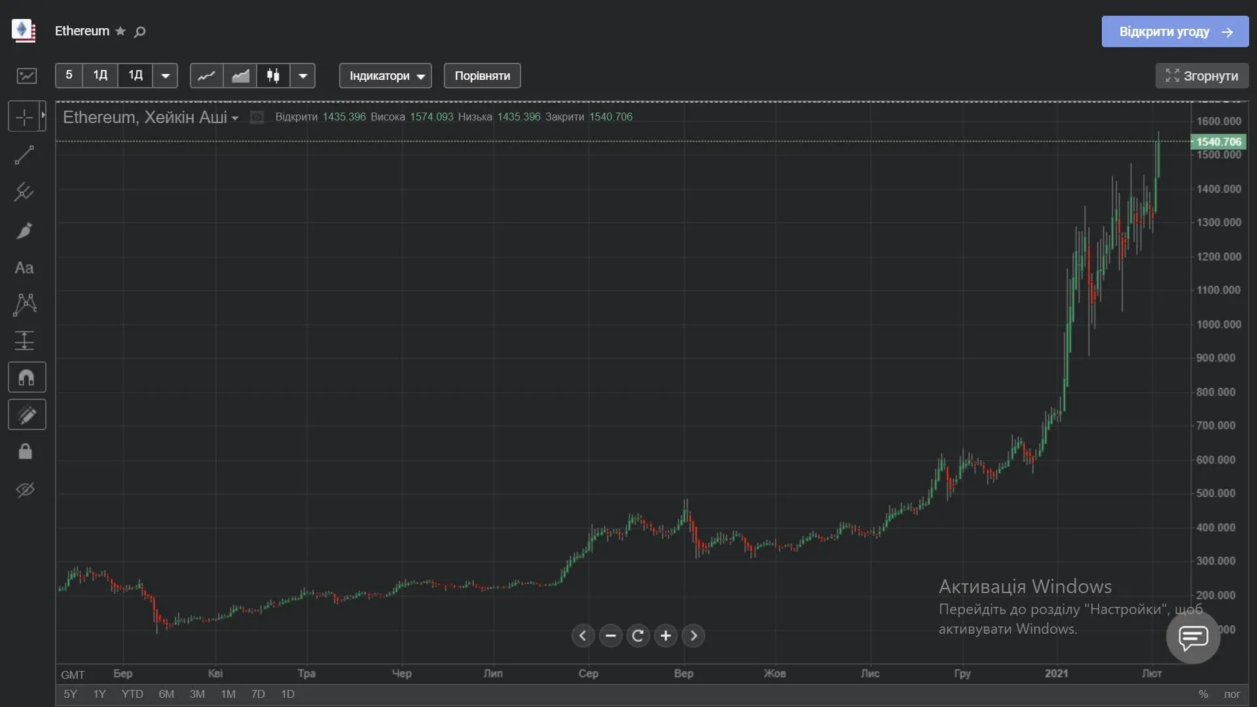Select the 6M time range
This screenshot has height=707, width=1257.
coord(166,694)
